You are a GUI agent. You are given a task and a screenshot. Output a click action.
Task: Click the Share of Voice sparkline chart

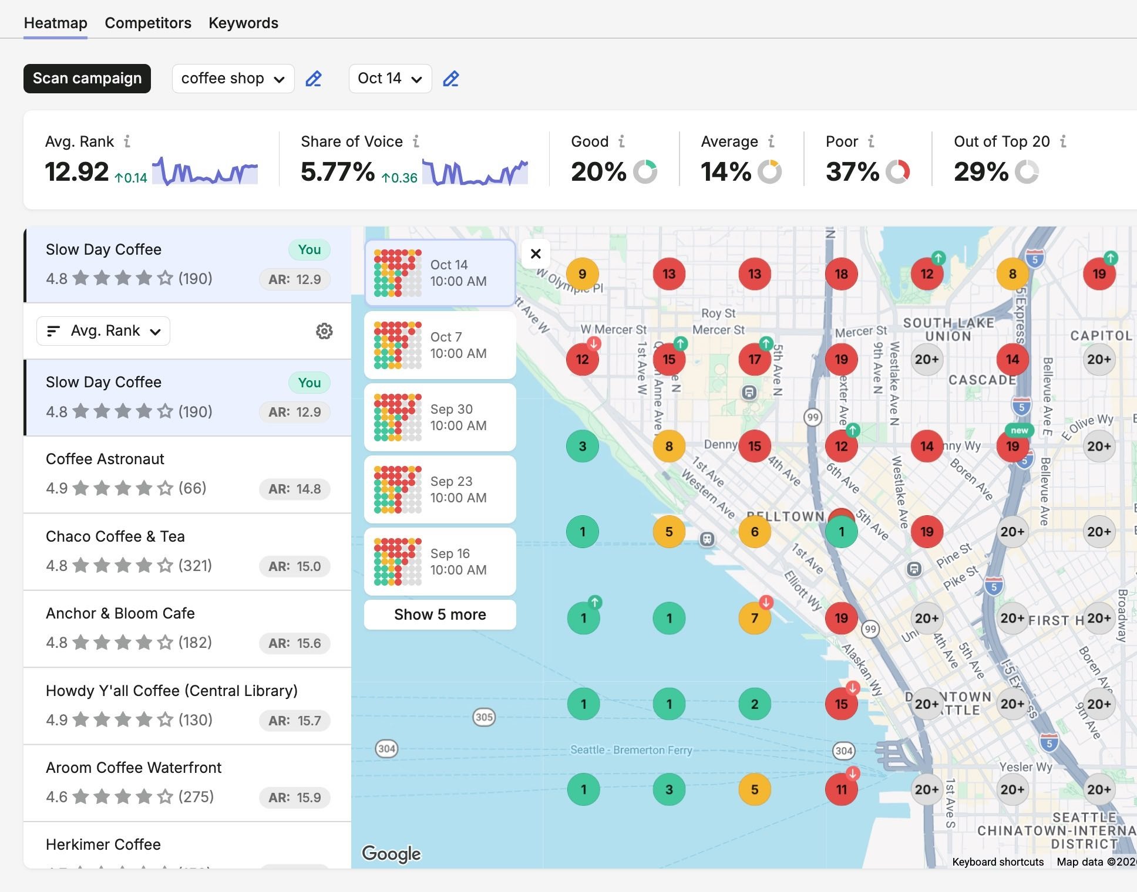[x=475, y=171]
